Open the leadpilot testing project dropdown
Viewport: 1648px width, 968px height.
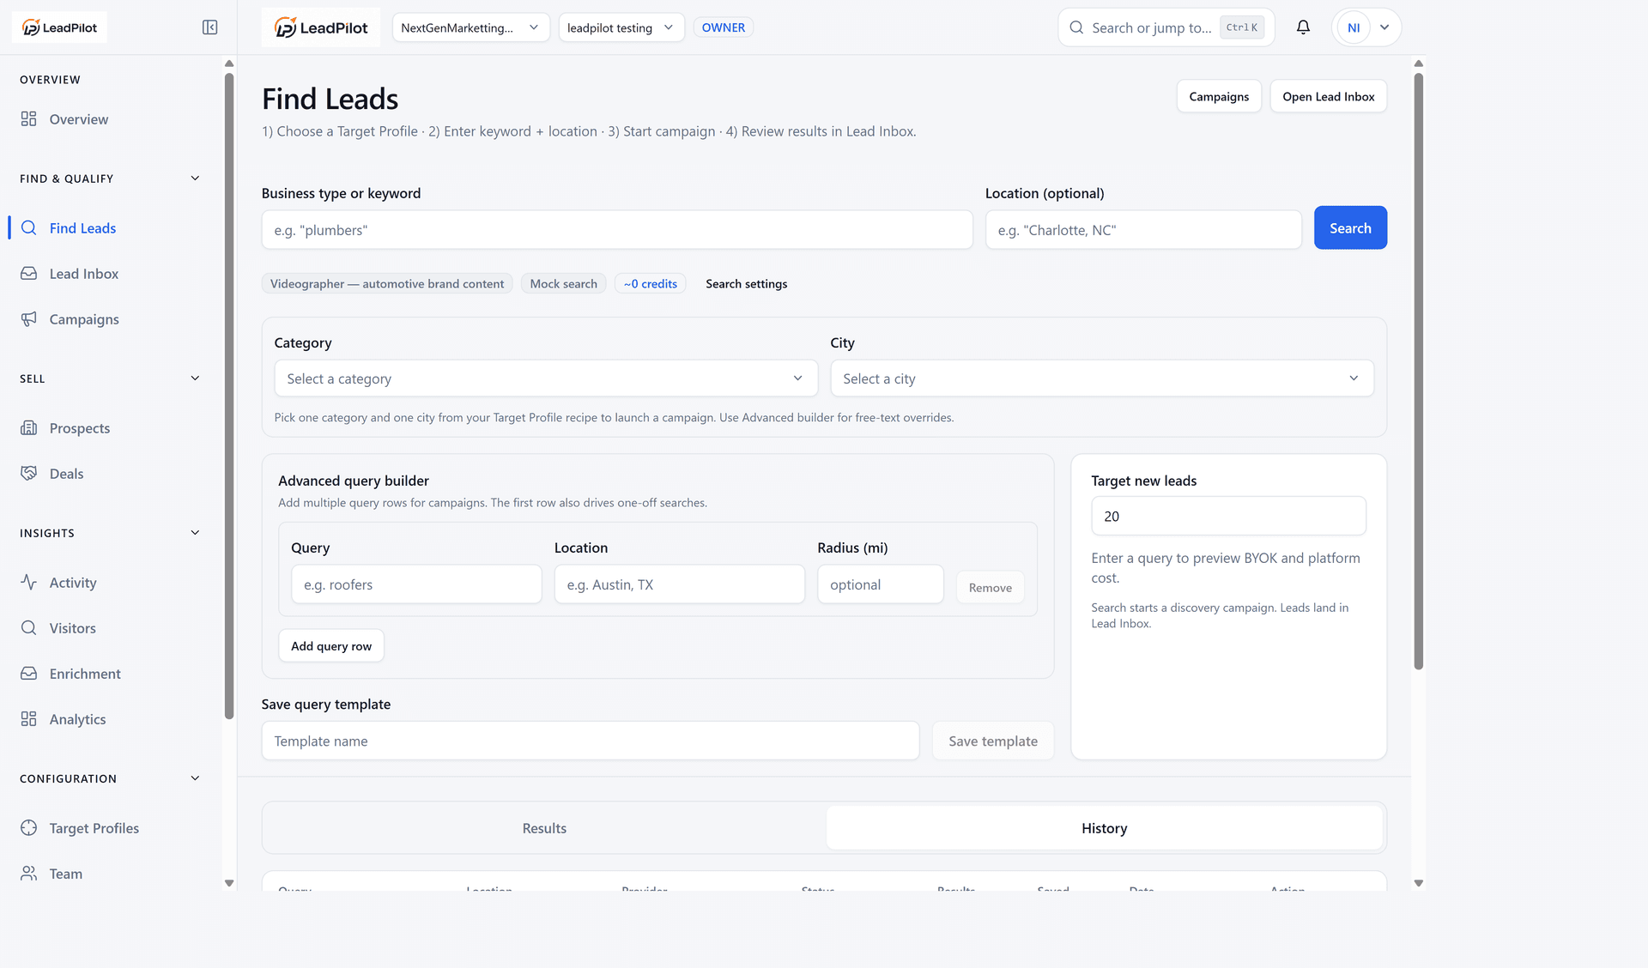621,27
